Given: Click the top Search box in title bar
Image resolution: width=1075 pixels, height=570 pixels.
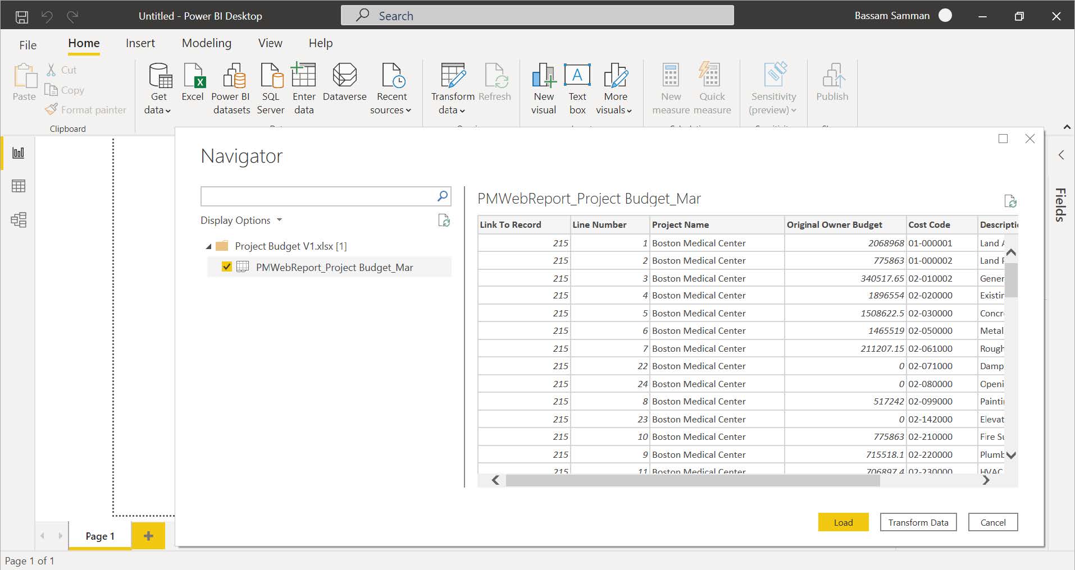Looking at the screenshot, I should click(x=537, y=15).
